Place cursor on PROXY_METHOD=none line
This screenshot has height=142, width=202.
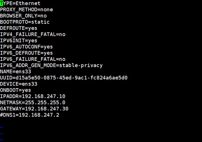click(26, 10)
